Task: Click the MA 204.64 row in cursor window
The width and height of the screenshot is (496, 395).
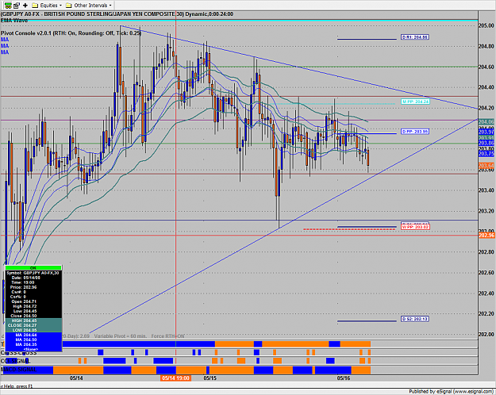Action: [33, 335]
